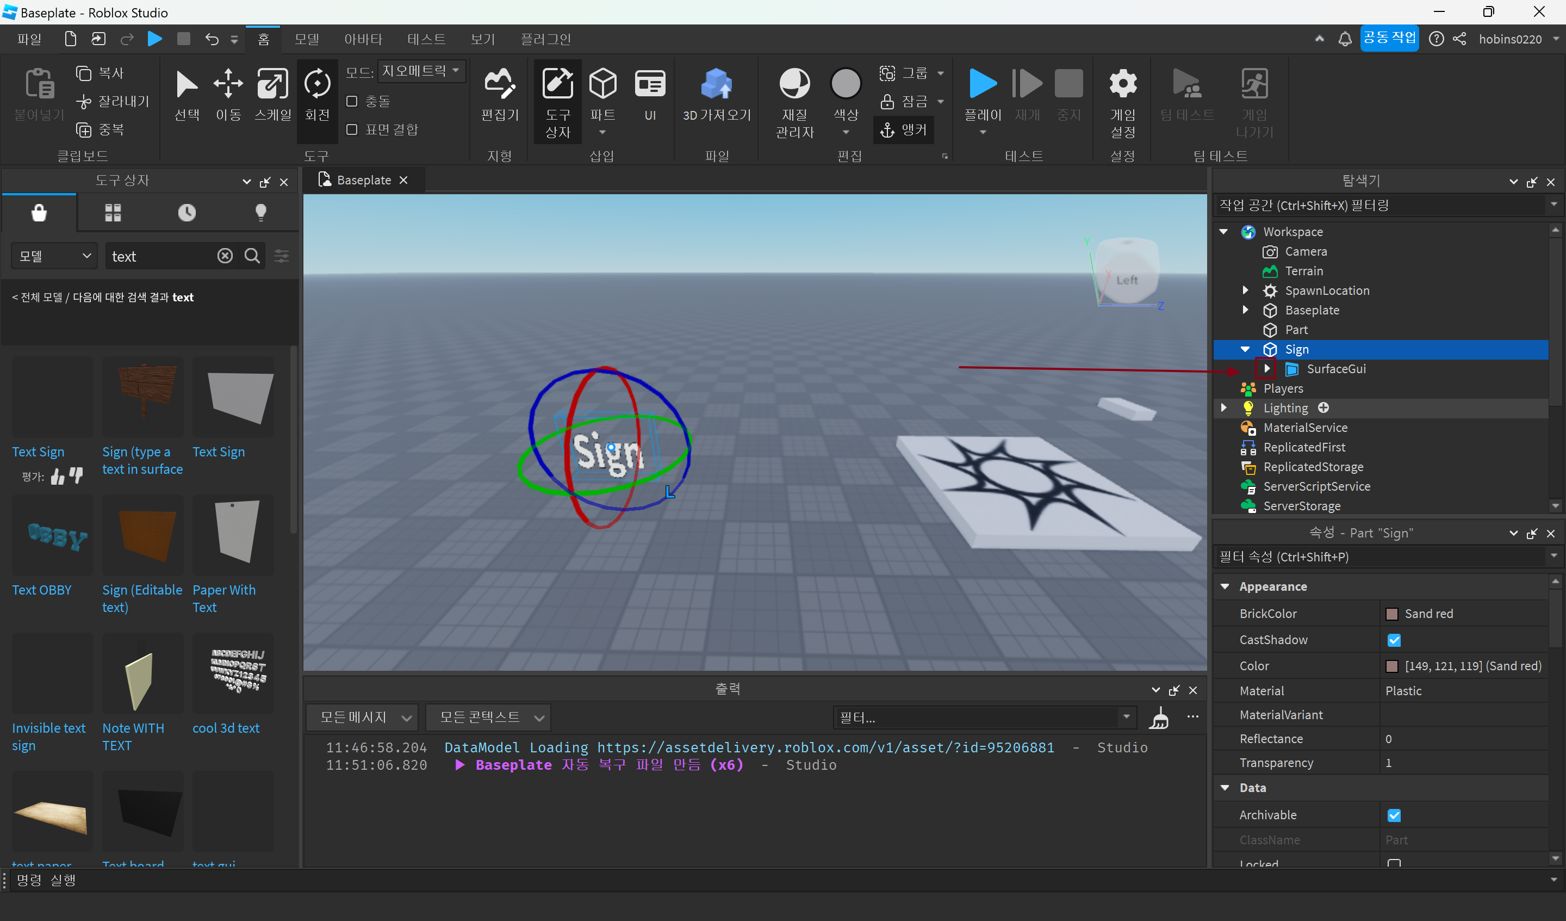Click the BrickColor Sand red swatch

click(1391, 614)
